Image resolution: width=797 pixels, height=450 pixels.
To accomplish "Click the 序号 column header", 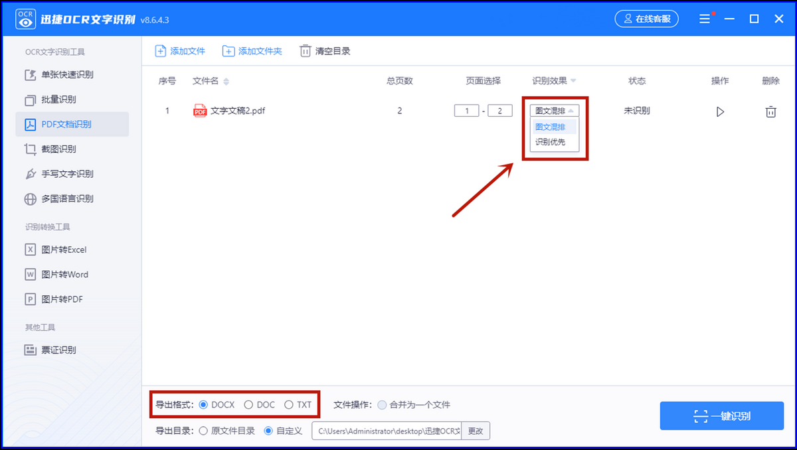I will (167, 81).
